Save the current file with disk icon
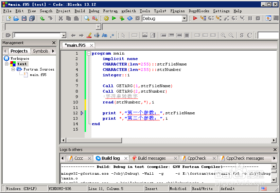Image resolution: width=280 pixels, height=193 pixels. tap(24, 18)
